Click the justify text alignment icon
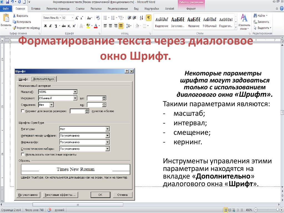The height and width of the screenshot is (213, 284). pyautogui.click(x=121, y=26)
